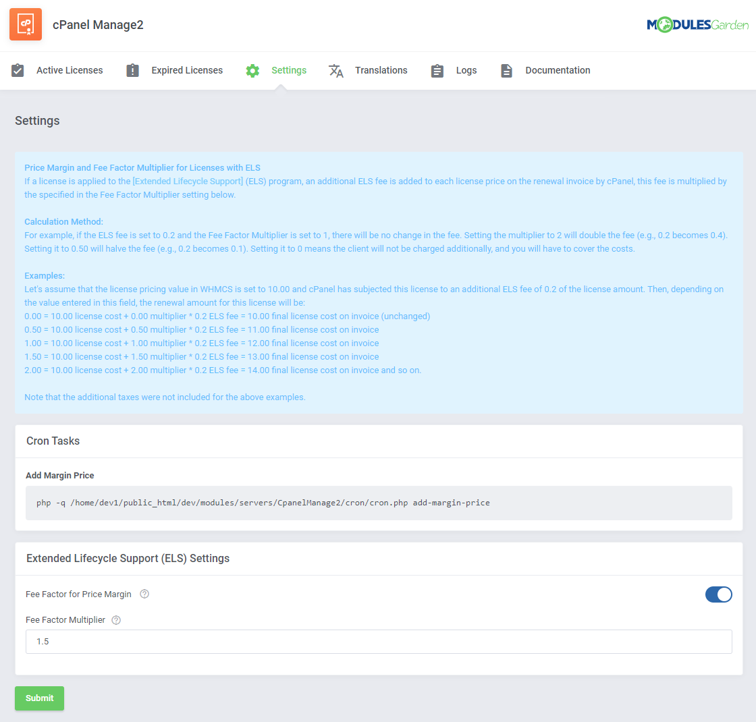Viewport: 756px width, 722px height.
Task: Toggle the Fee Factor for Price Margin switch
Action: pos(718,594)
